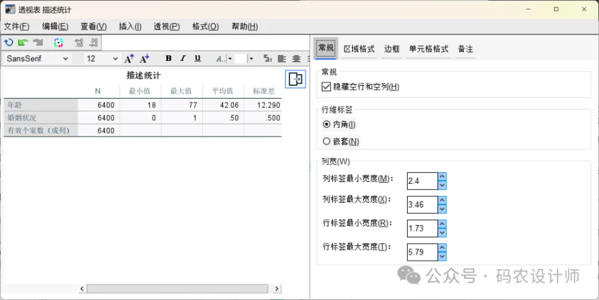Switch to the 单元格格式 tab
This screenshot has width=599, height=300.
click(428, 49)
